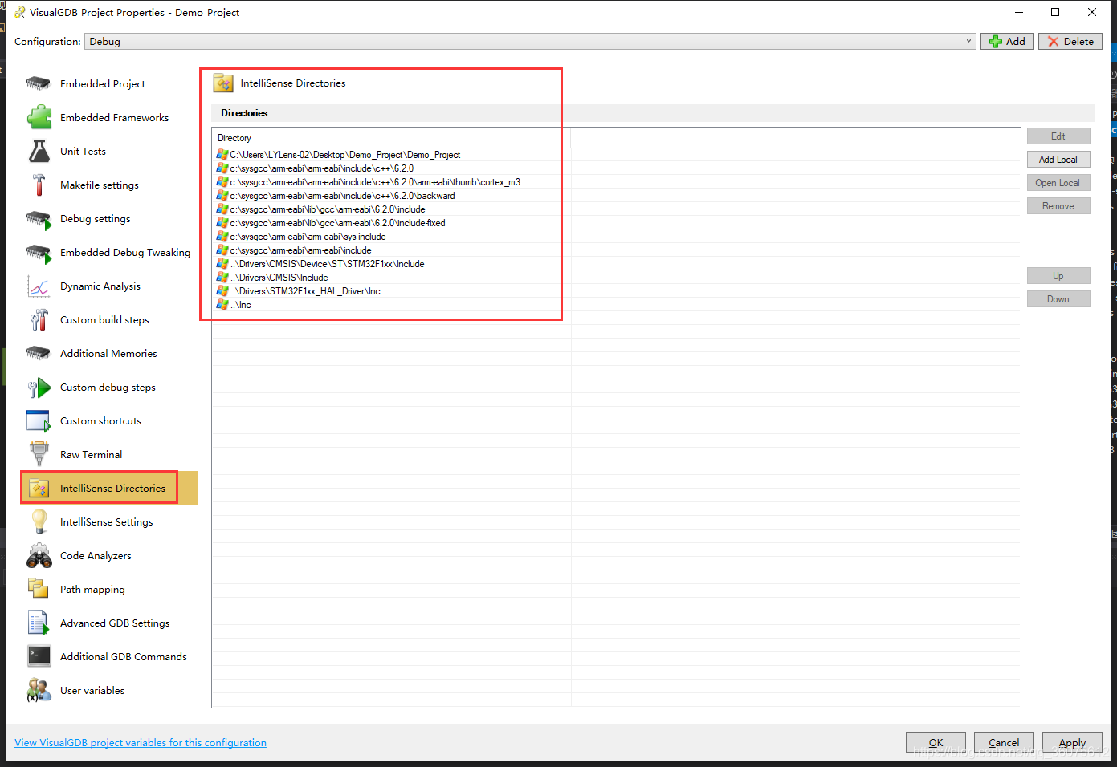
Task: Apply the project property changes
Action: click(1072, 742)
